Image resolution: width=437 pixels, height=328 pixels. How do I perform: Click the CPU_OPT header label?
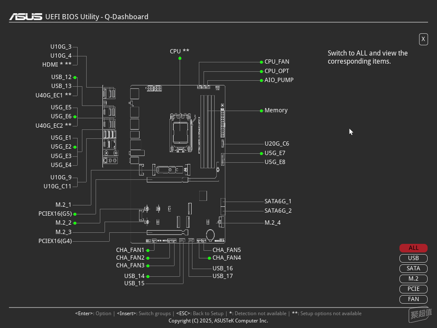[x=277, y=71]
